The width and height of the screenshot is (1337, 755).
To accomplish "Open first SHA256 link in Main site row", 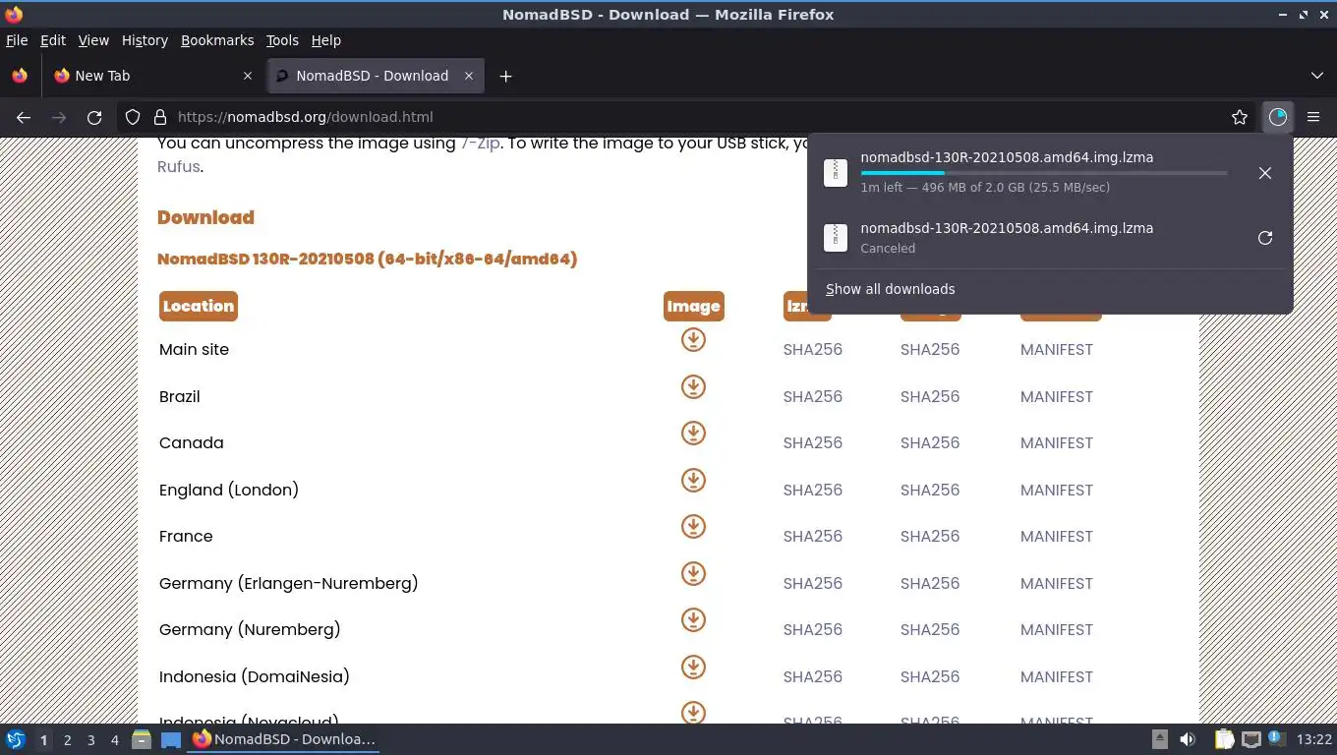I will pos(813,350).
